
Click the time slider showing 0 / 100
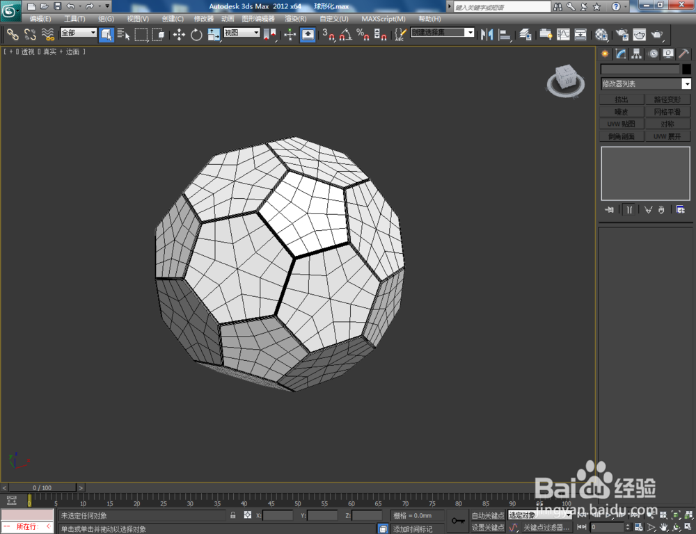pyautogui.click(x=42, y=487)
